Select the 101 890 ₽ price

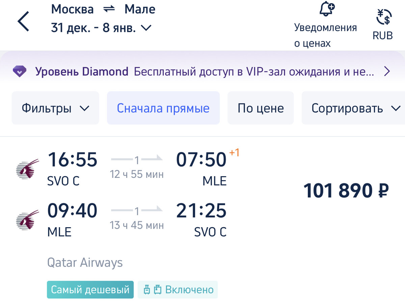pyautogui.click(x=346, y=190)
